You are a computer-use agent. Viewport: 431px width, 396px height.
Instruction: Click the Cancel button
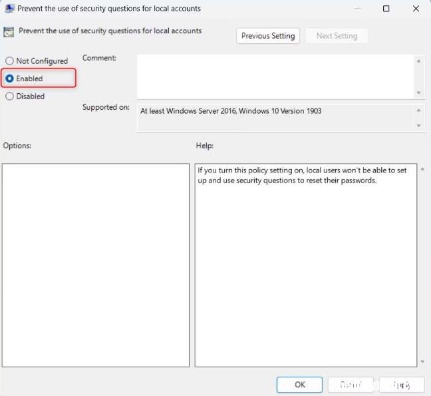(351, 385)
